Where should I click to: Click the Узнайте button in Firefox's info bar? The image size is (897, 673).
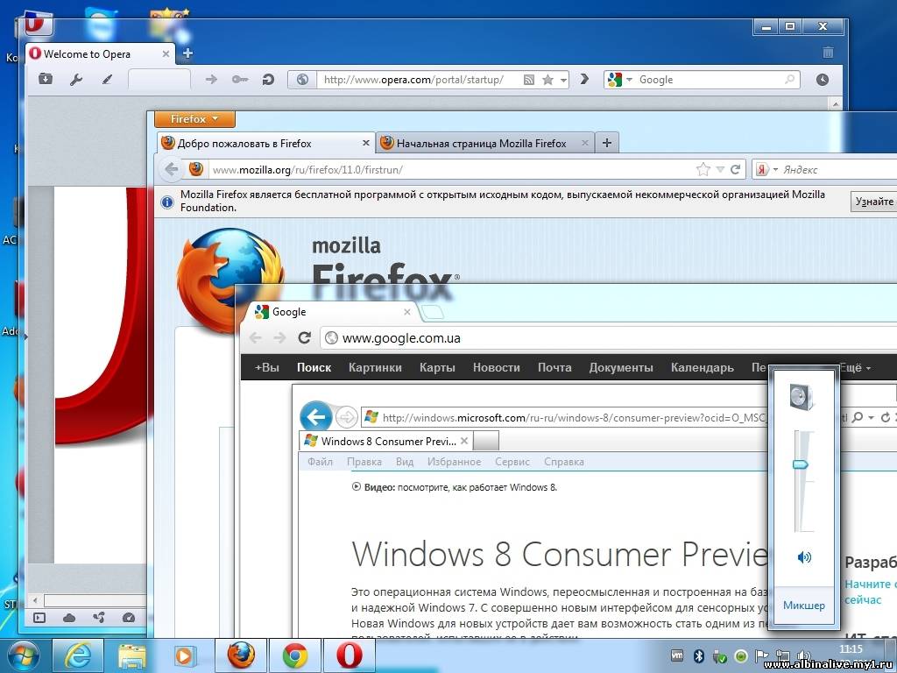pyautogui.click(x=874, y=202)
